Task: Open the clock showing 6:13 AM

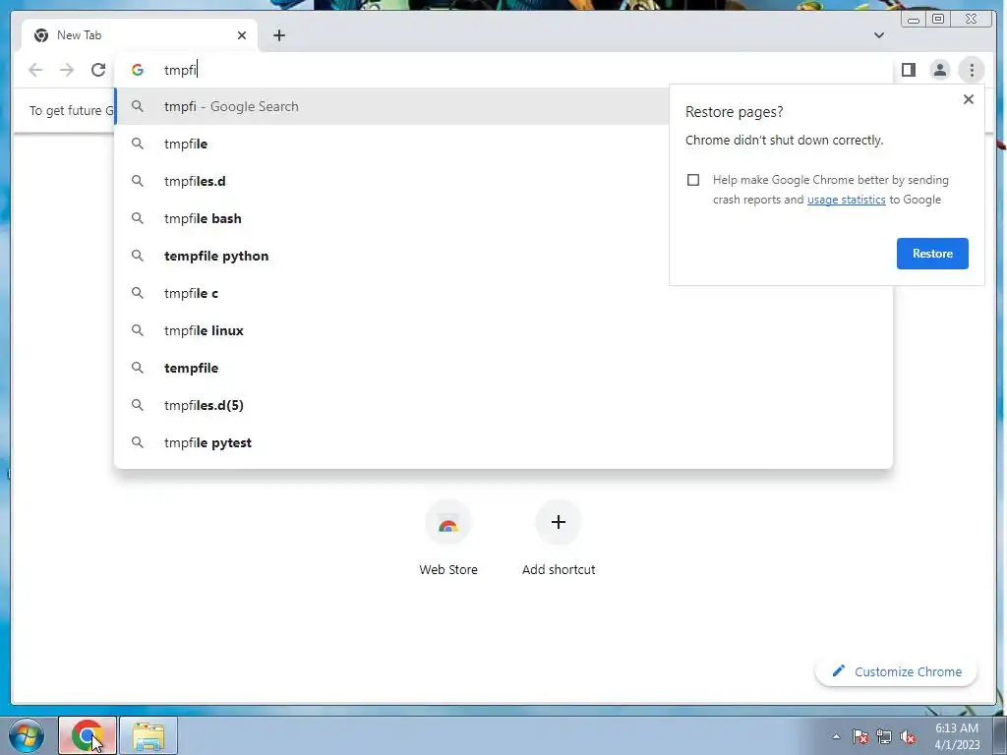Action: [957, 736]
